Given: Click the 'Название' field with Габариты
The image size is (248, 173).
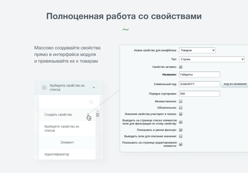Looking at the screenshot, I should [199, 75].
